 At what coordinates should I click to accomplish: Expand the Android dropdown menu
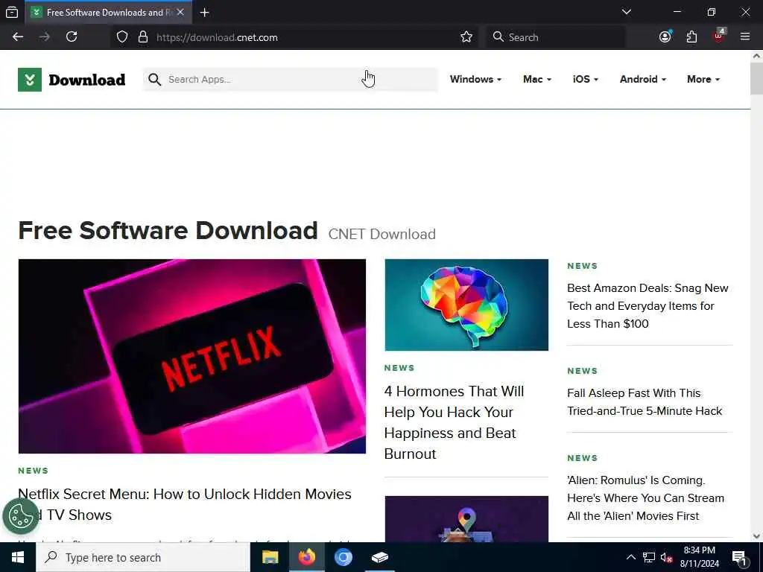pyautogui.click(x=643, y=79)
